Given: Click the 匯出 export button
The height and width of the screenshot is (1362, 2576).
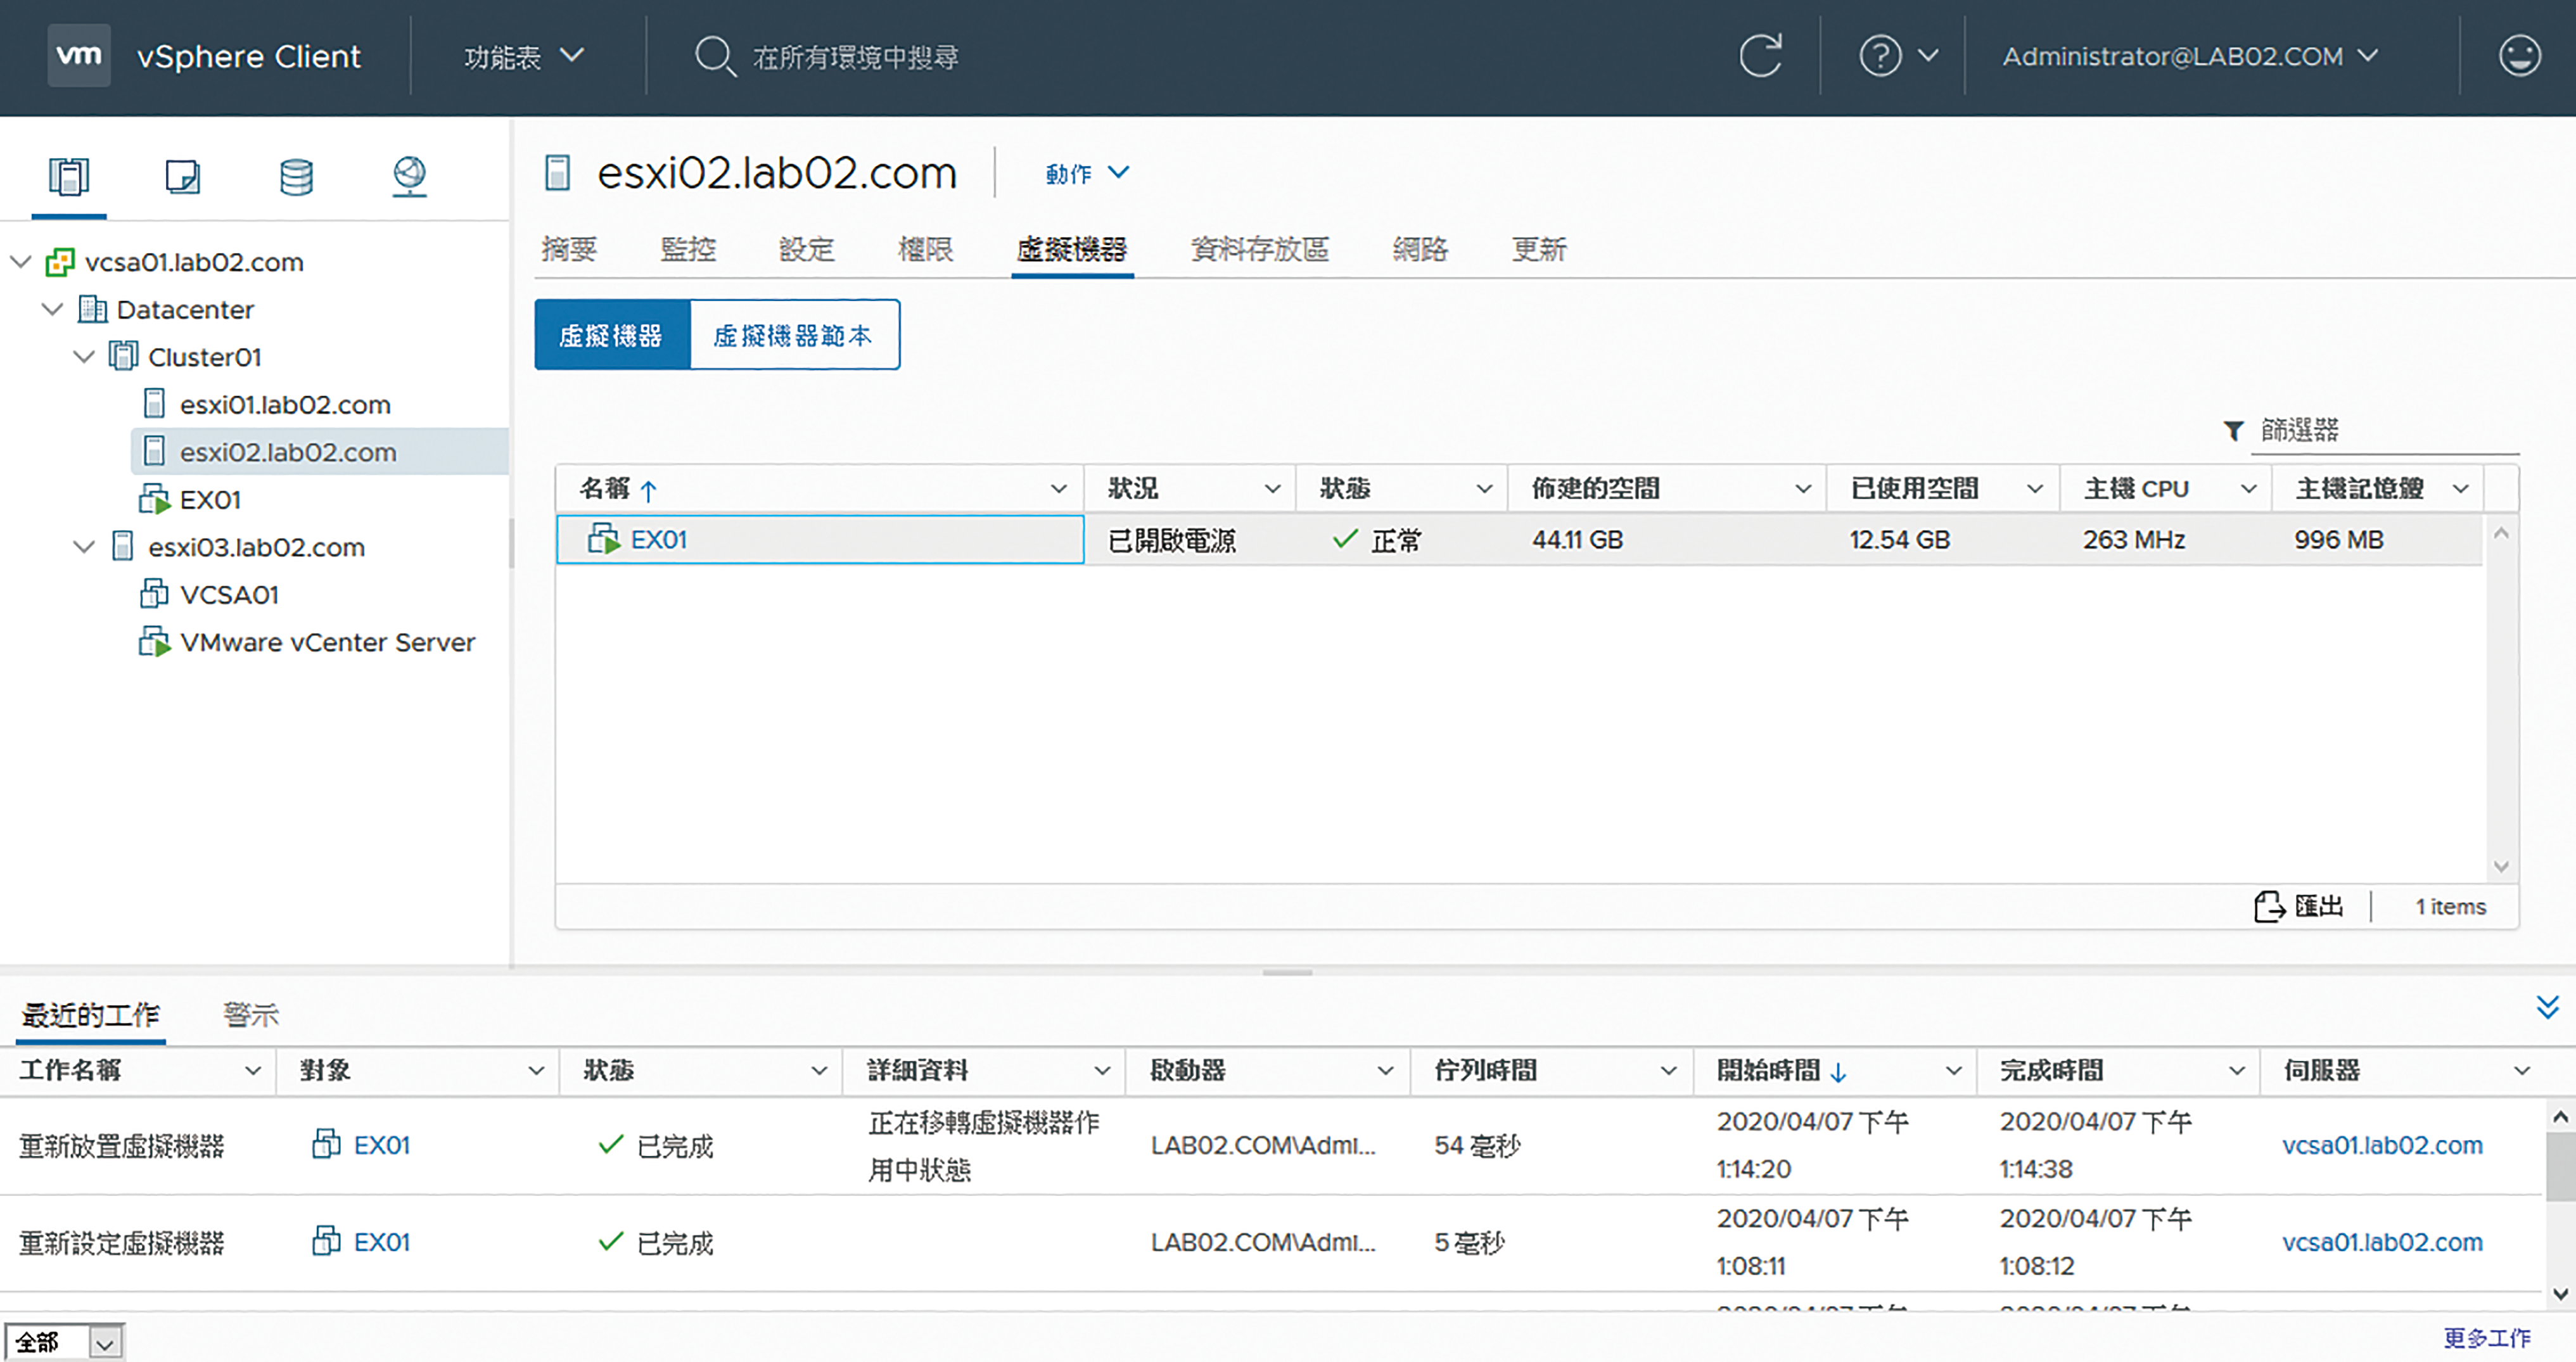Looking at the screenshot, I should (2299, 907).
